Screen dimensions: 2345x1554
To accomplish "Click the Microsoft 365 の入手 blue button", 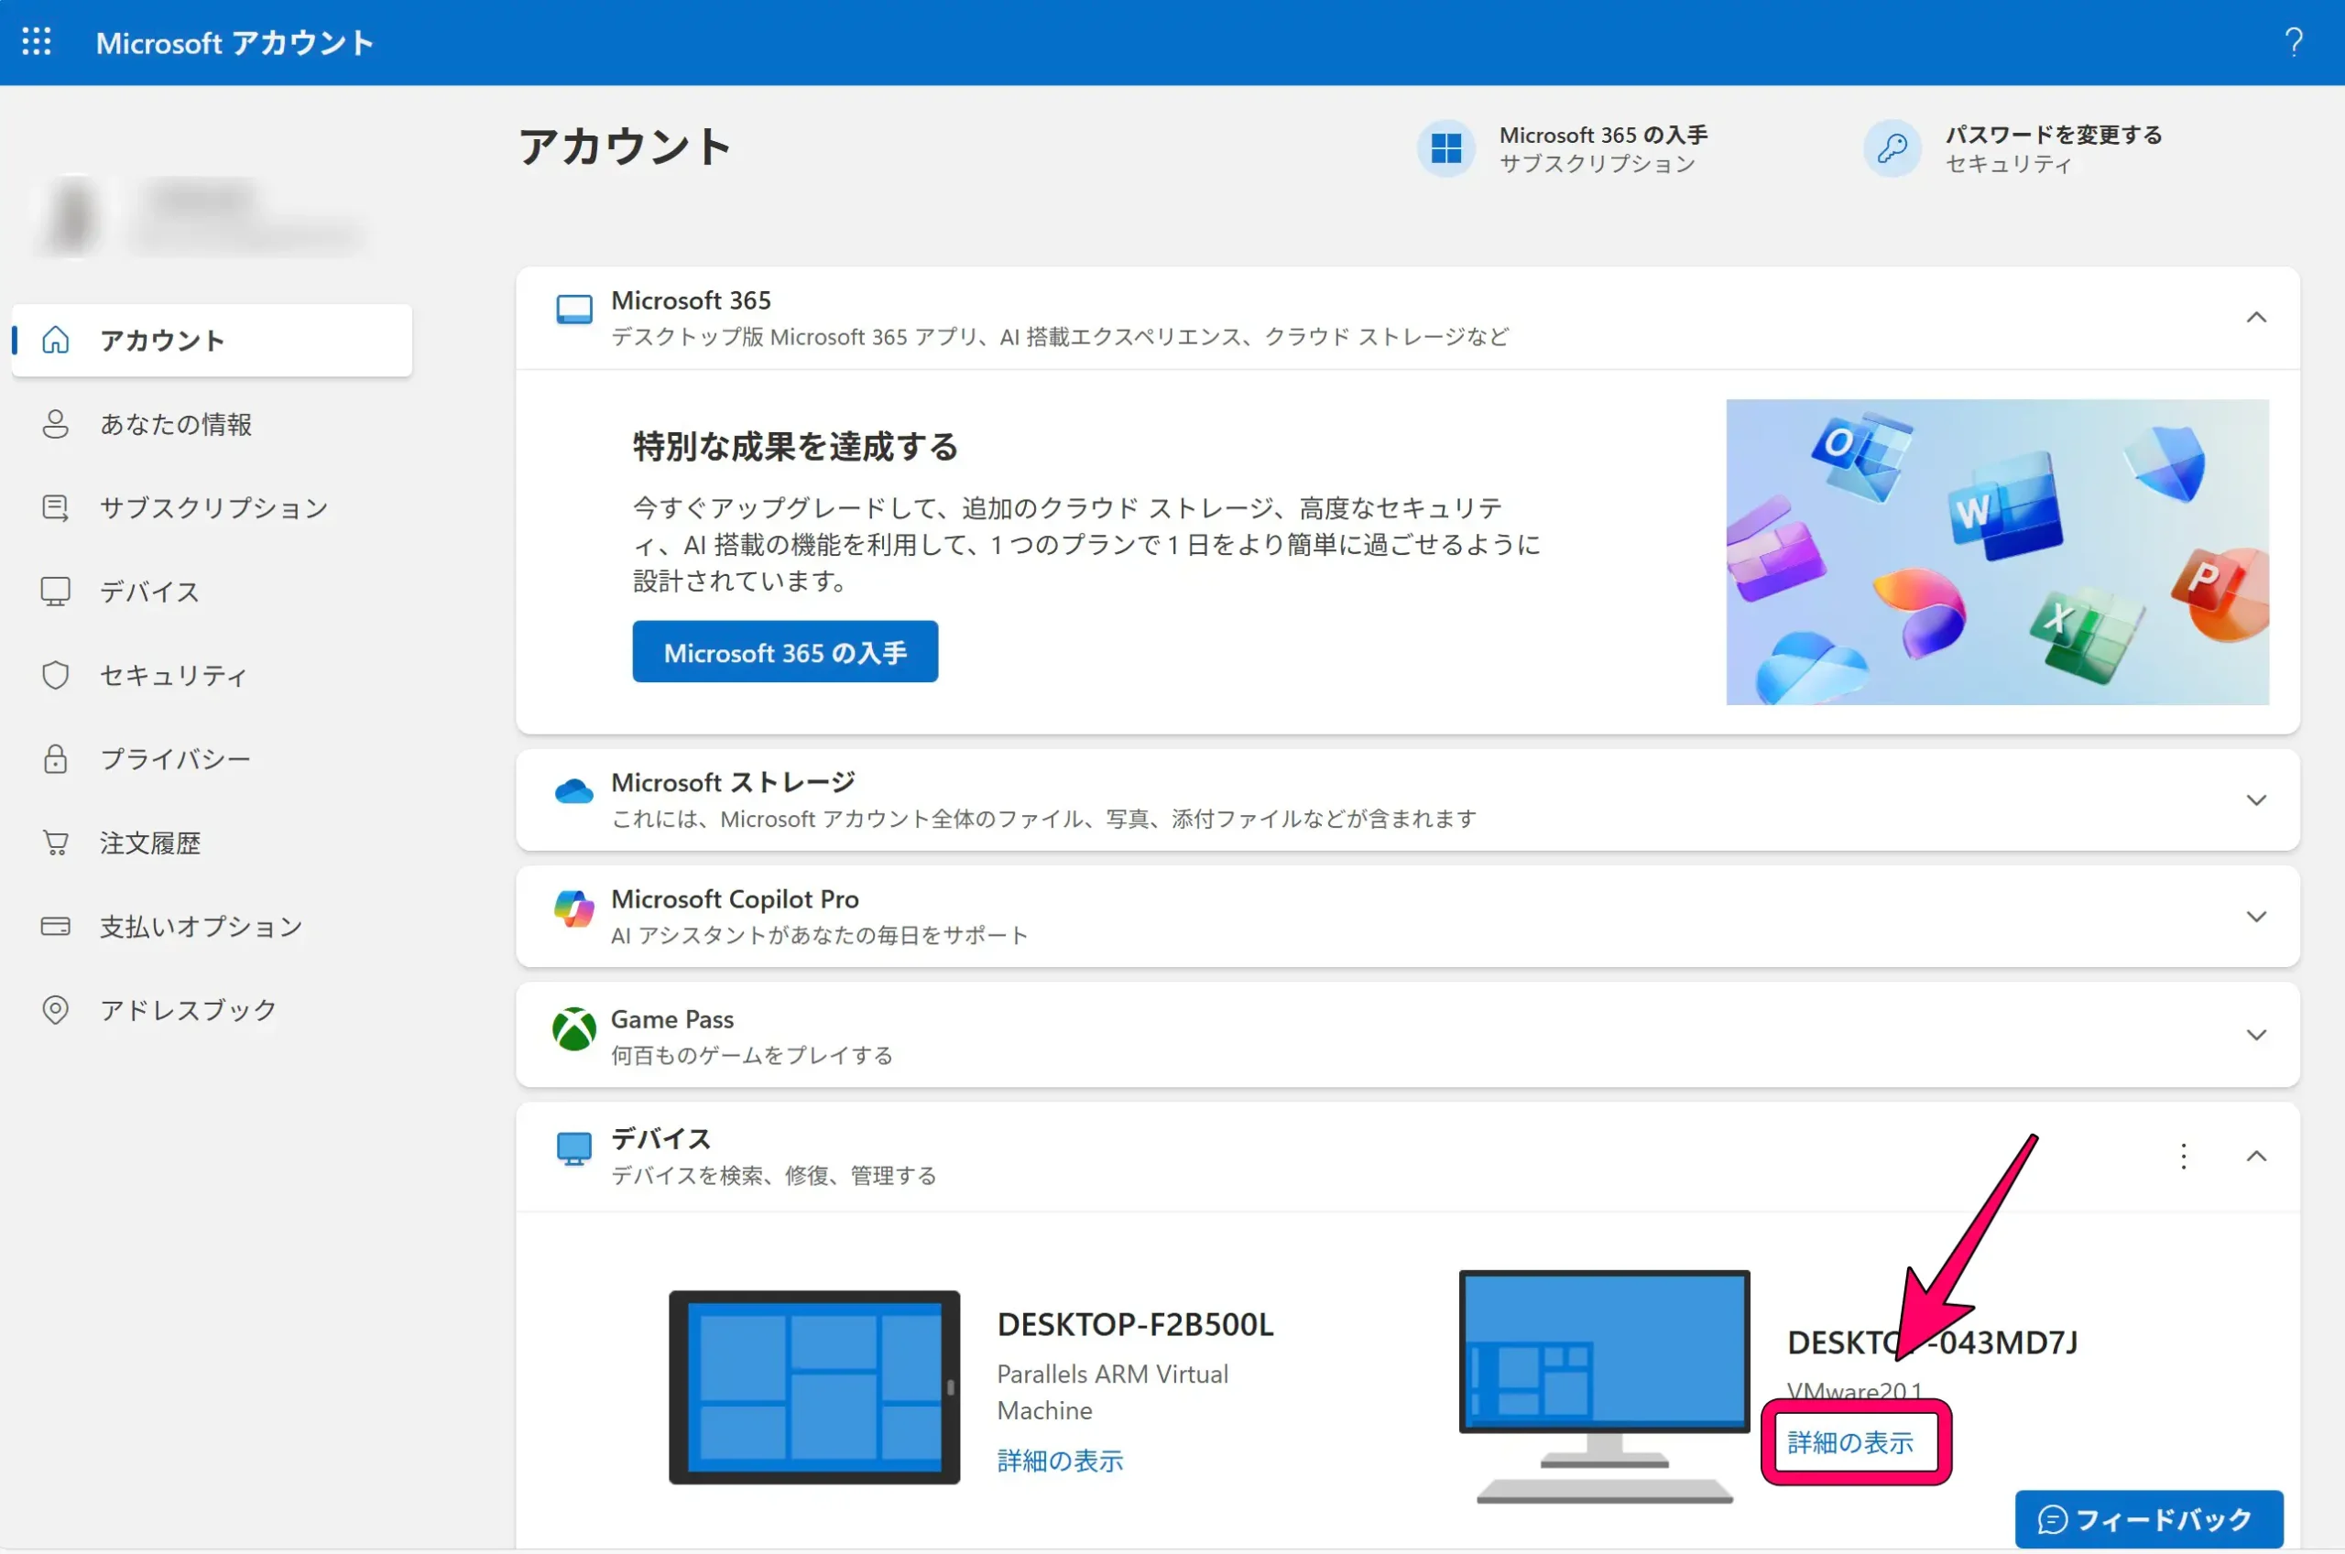I will 784,651.
